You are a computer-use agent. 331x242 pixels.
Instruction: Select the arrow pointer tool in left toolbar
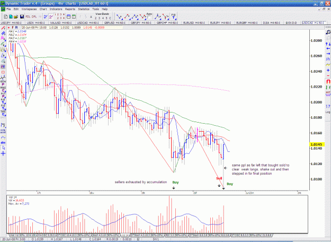coord(3,148)
